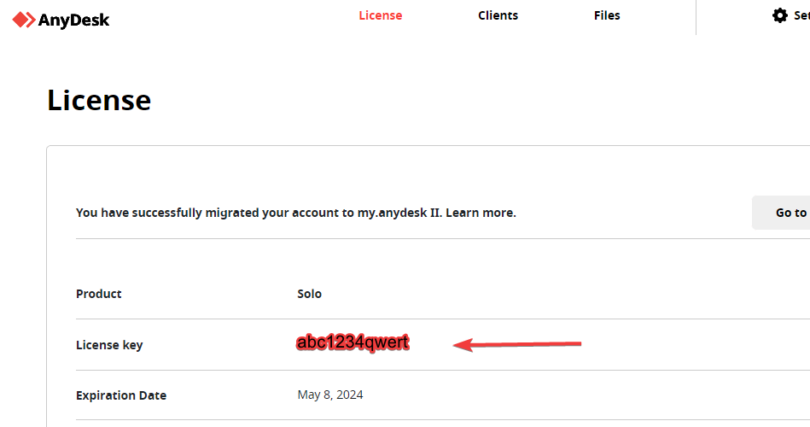Click the 'Solo' product value
The height and width of the screenshot is (427, 810).
point(310,294)
